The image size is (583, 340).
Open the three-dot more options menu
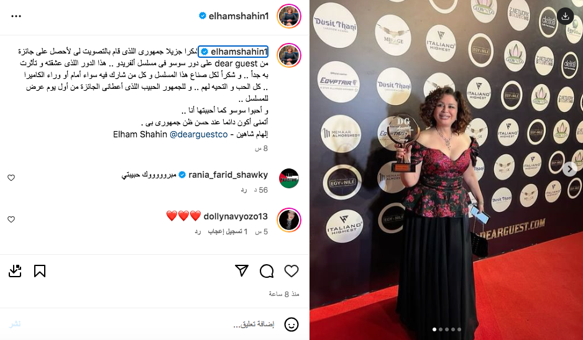[x=16, y=16]
